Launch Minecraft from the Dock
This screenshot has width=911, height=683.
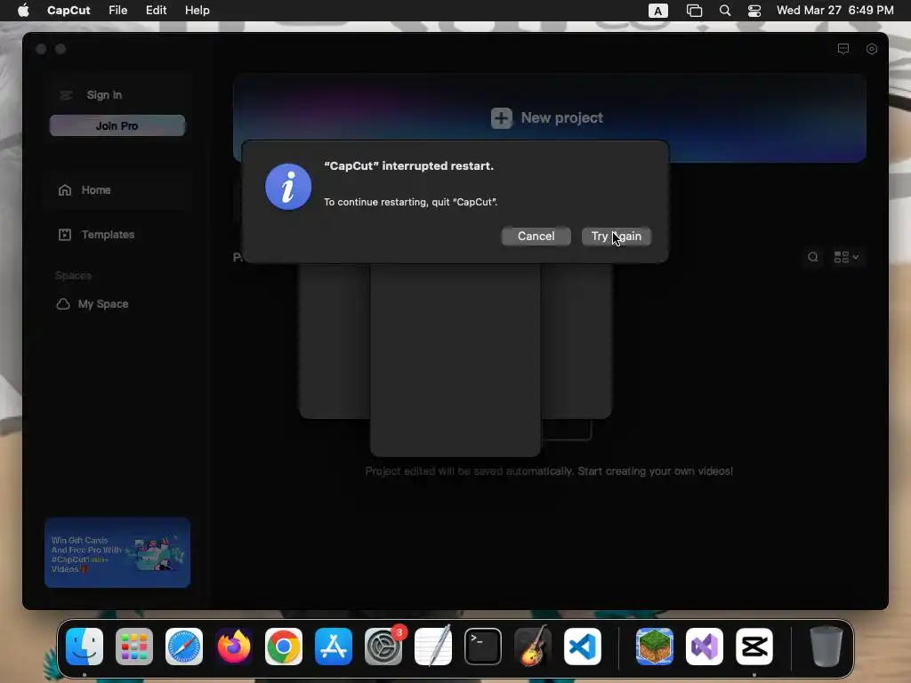655,647
